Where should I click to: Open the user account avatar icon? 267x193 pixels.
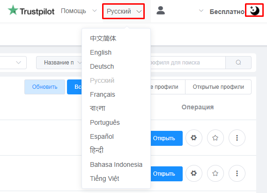click(161, 11)
